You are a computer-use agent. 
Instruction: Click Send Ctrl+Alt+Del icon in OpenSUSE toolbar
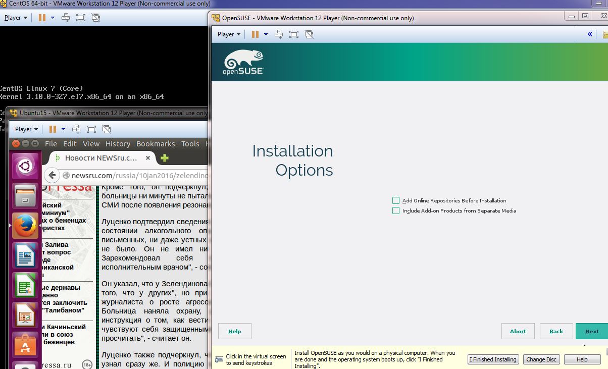click(279, 34)
